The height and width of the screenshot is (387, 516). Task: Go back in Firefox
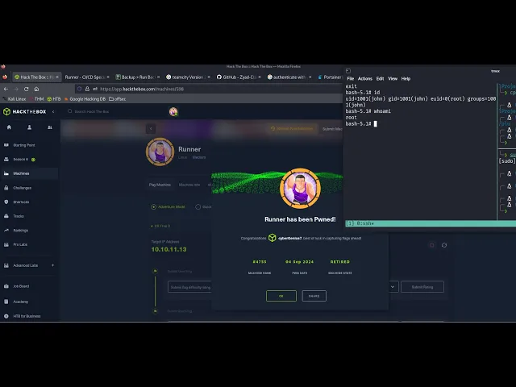tap(6, 89)
